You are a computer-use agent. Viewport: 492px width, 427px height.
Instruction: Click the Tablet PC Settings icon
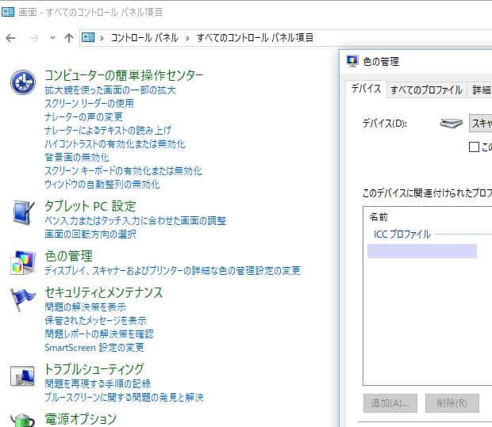coord(23,212)
